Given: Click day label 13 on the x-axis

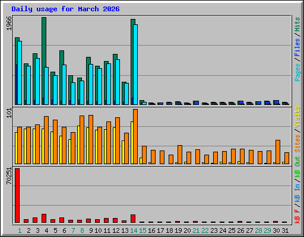Looking at the screenshot, I should click(125, 230).
